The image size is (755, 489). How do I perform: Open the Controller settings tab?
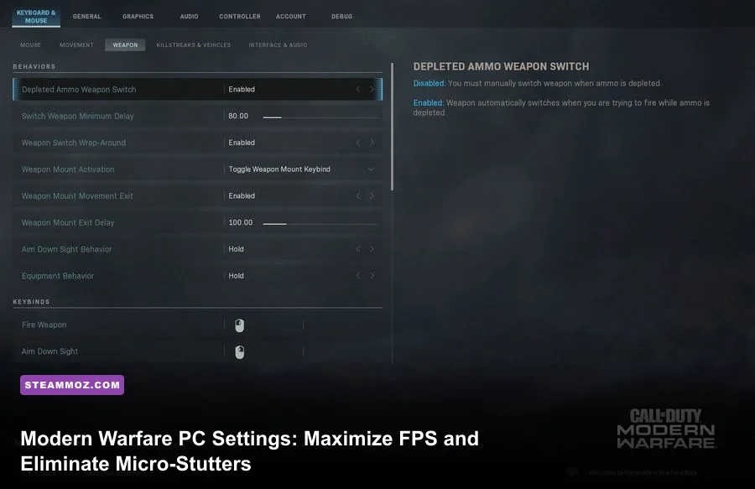click(240, 17)
